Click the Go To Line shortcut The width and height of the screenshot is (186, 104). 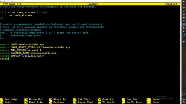(x=132, y=102)
